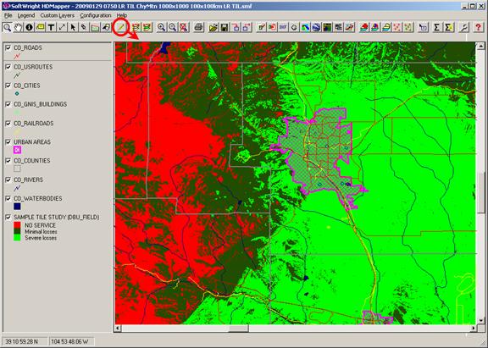Click the zoom-in magnifier with plus
This screenshot has height=348, width=488.
tap(161, 28)
